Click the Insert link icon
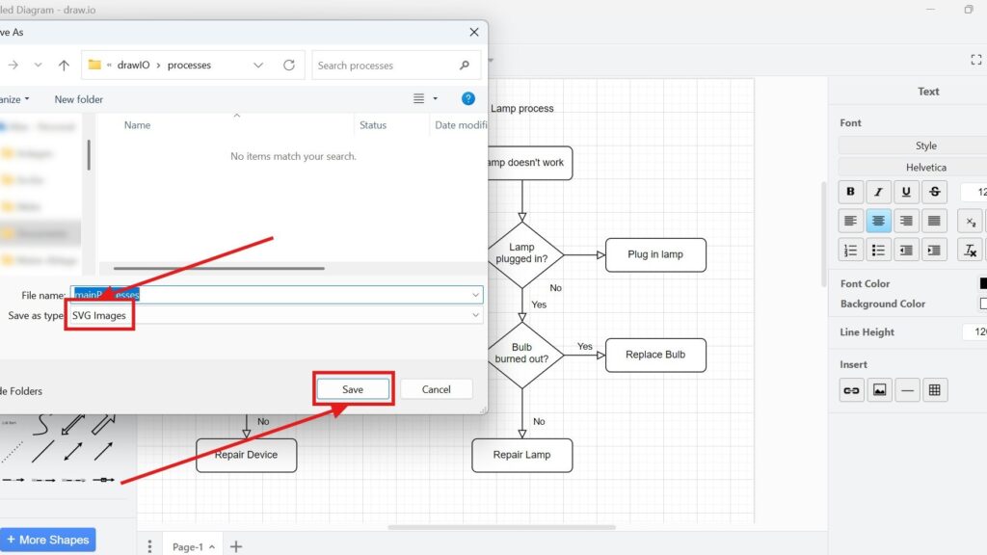Screen dimensions: 987x555 [x=851, y=390]
